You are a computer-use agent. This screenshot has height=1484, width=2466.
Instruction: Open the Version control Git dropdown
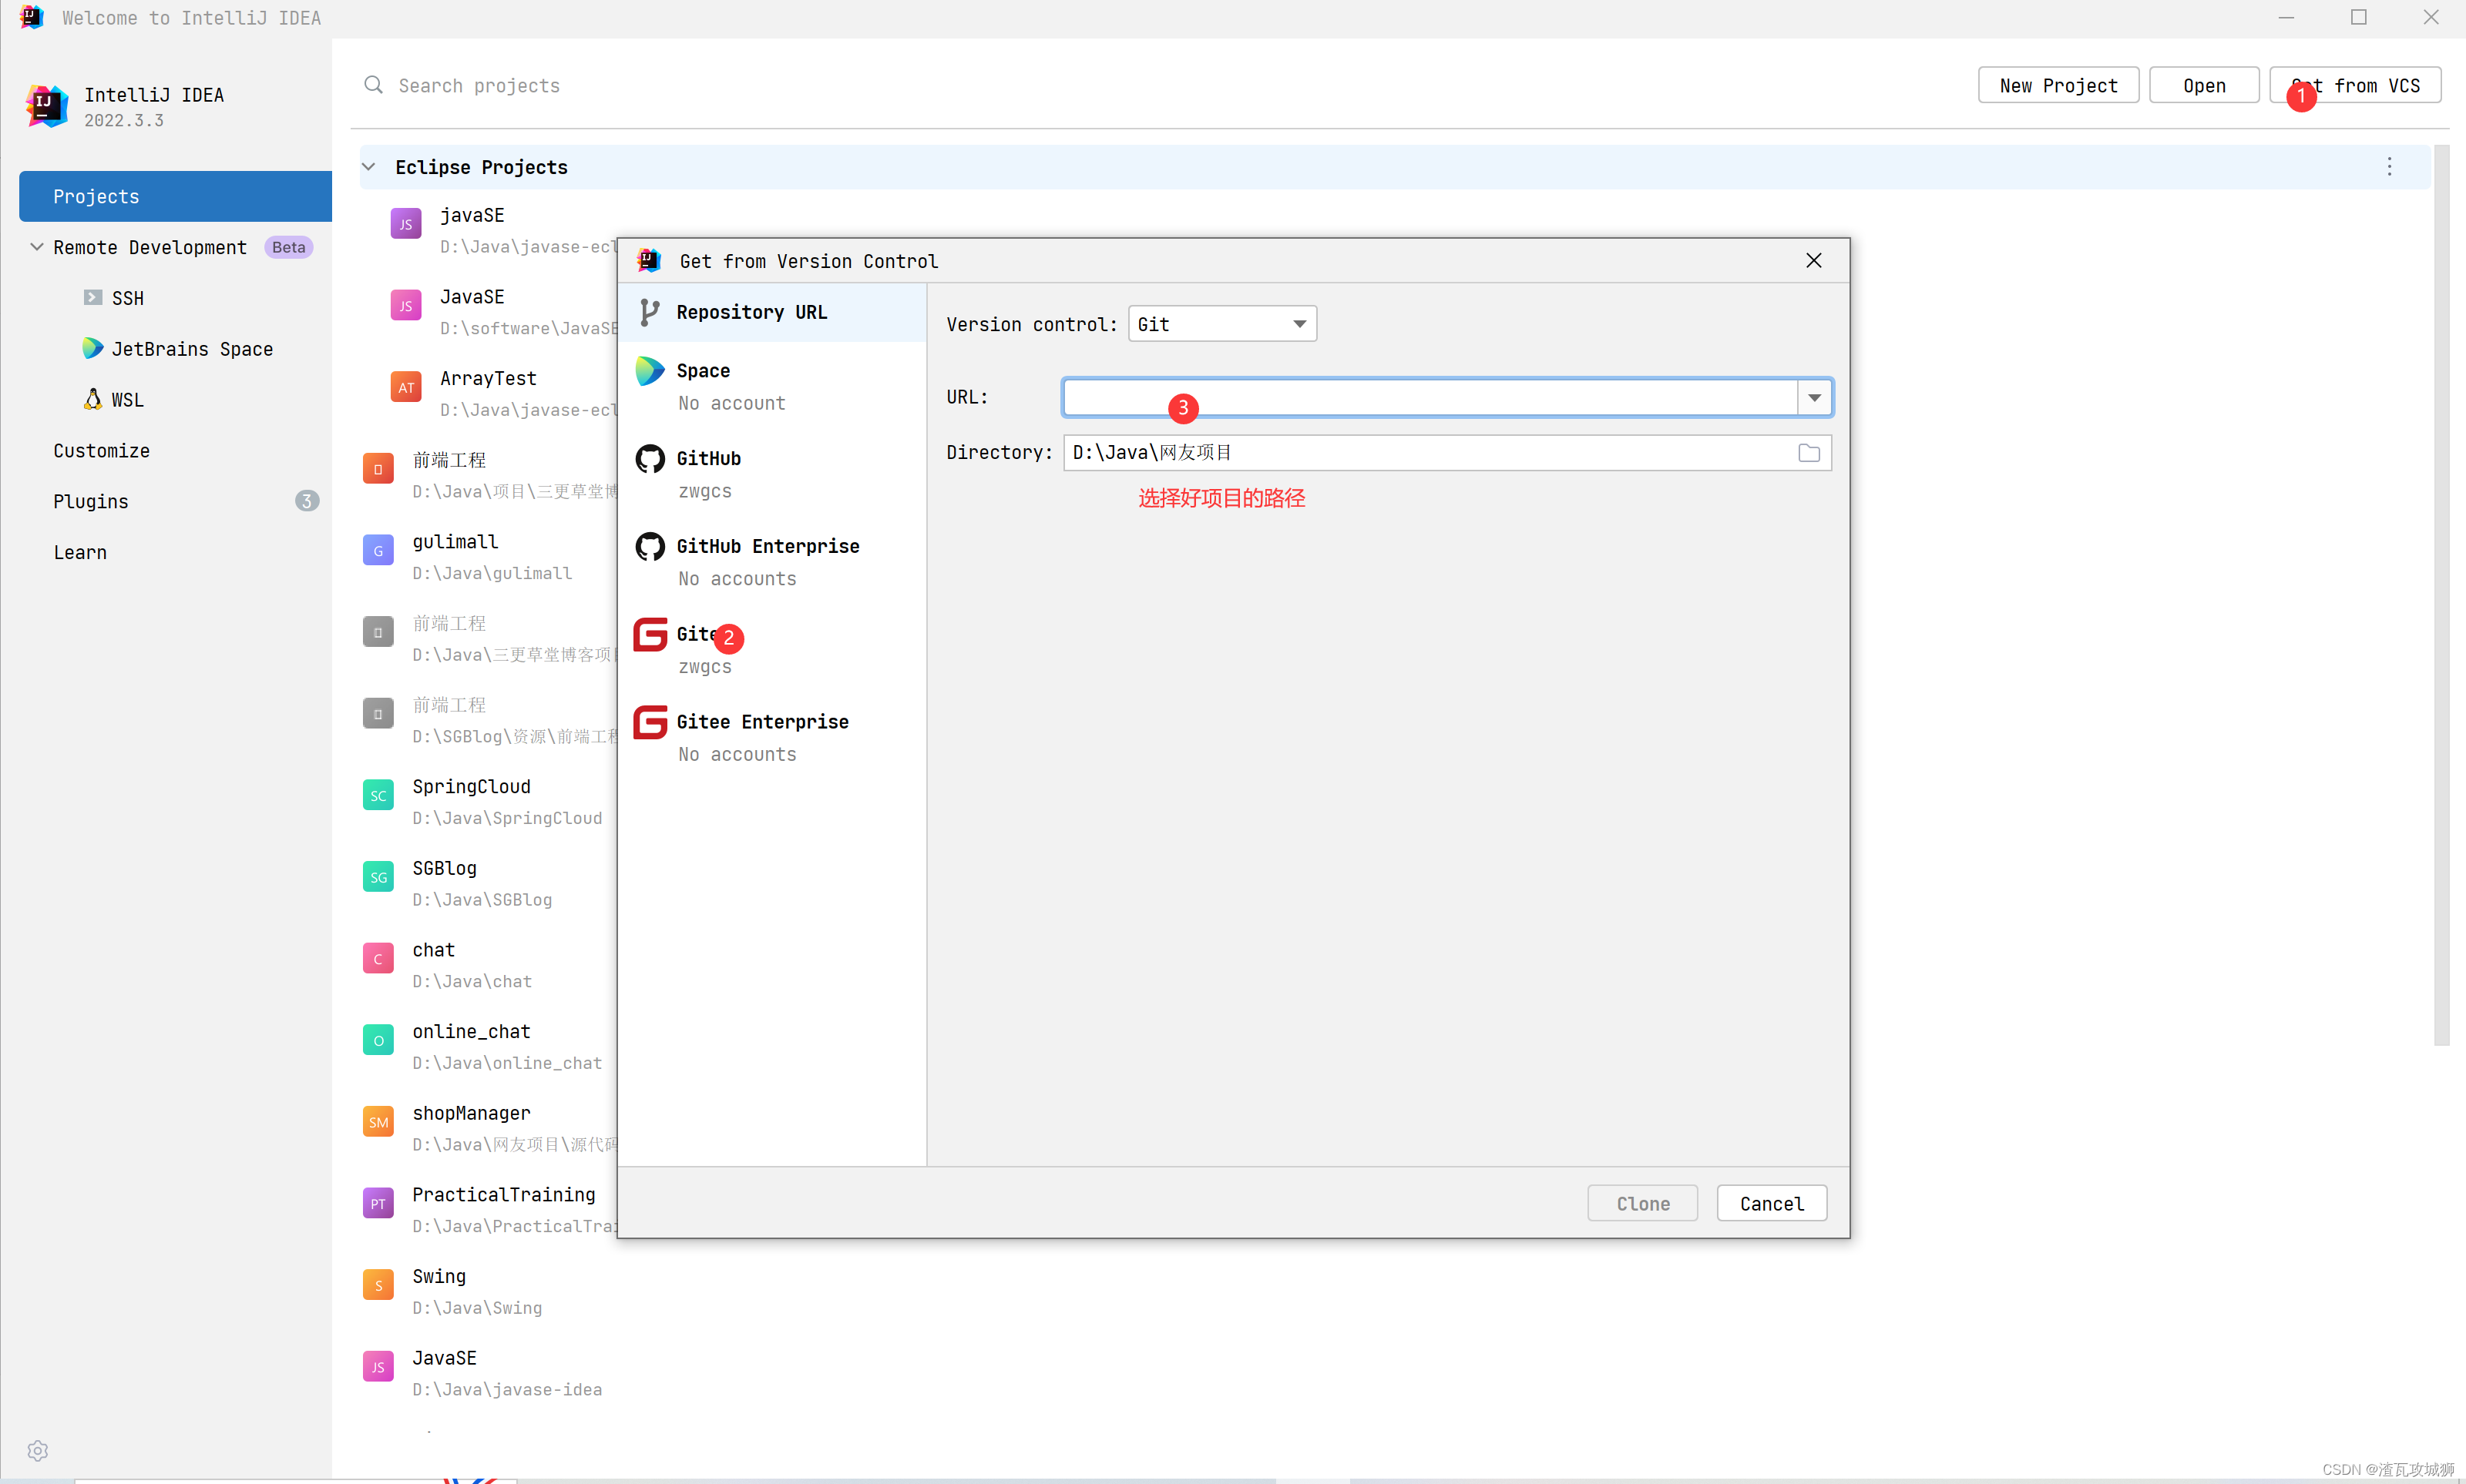point(1221,324)
